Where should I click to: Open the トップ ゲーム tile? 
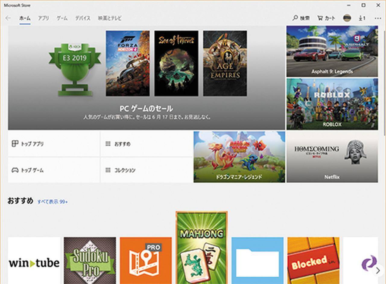pos(54,170)
